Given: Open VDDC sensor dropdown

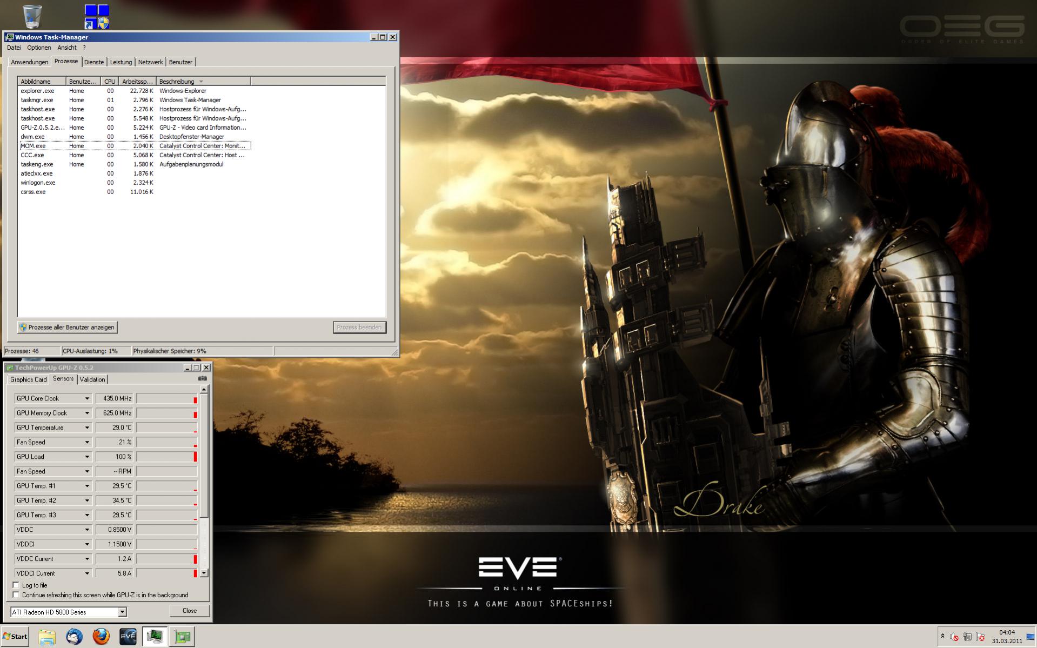Looking at the screenshot, I should [87, 530].
